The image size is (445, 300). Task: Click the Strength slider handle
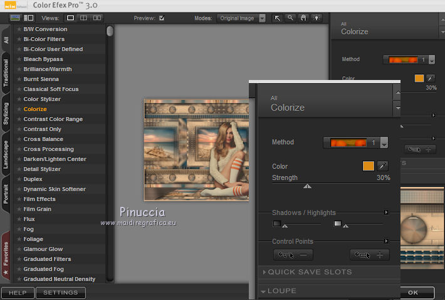click(307, 186)
